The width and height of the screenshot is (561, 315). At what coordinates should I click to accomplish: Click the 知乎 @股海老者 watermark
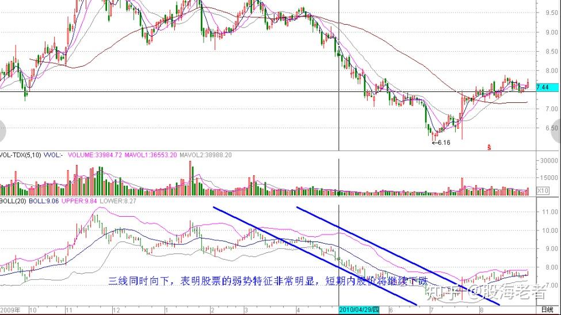pos(487,292)
